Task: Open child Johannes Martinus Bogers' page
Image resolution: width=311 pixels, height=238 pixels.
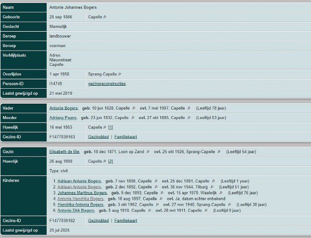Action: (82, 193)
